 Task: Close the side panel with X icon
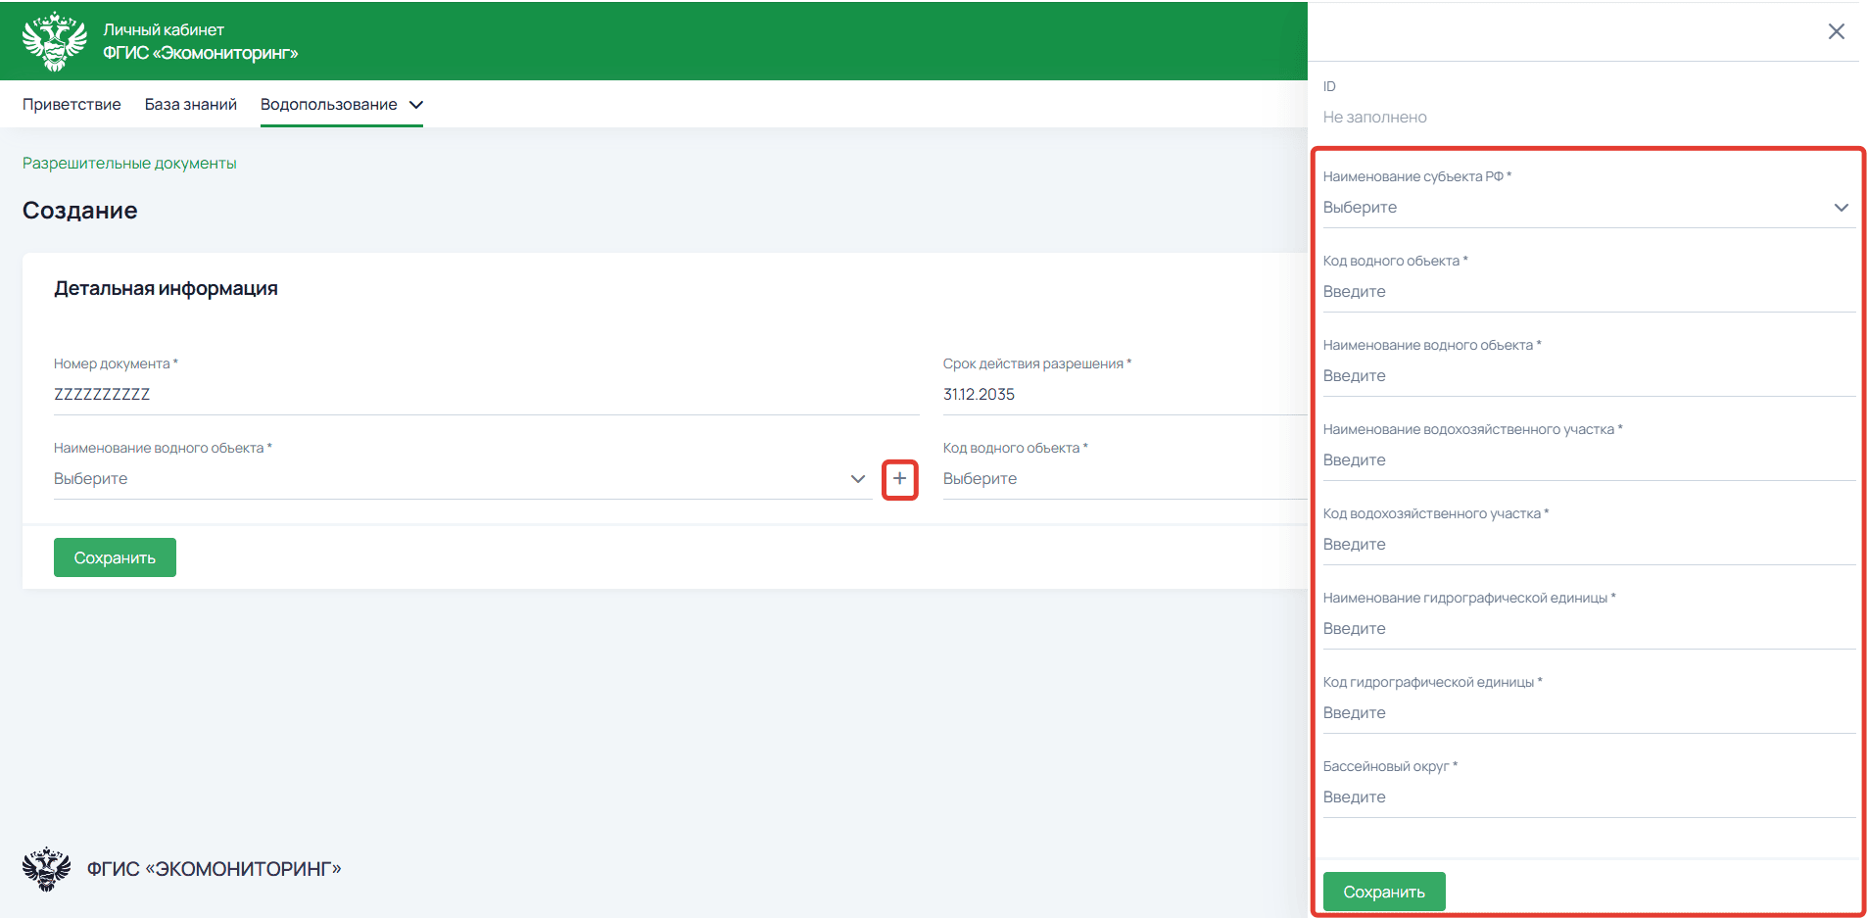(x=1836, y=31)
